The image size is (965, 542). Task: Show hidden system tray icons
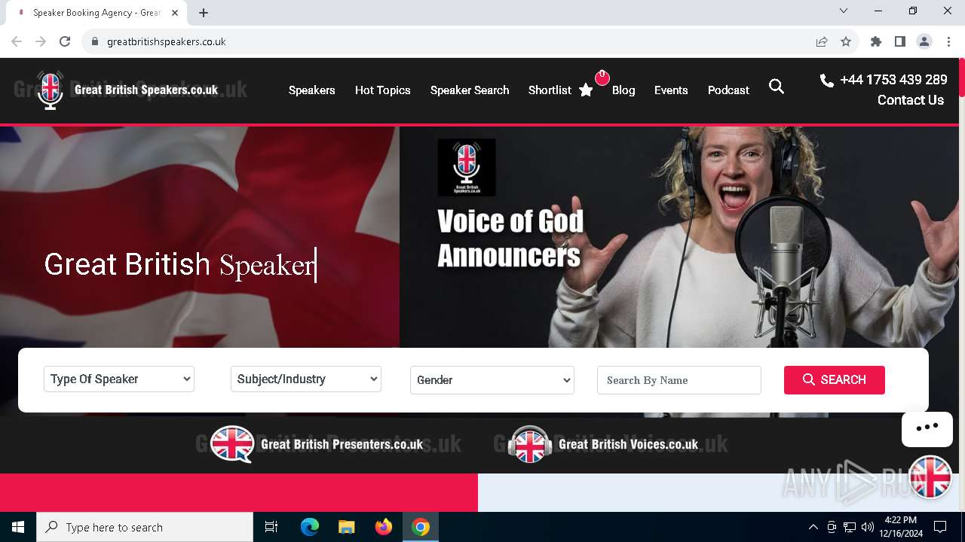(813, 527)
